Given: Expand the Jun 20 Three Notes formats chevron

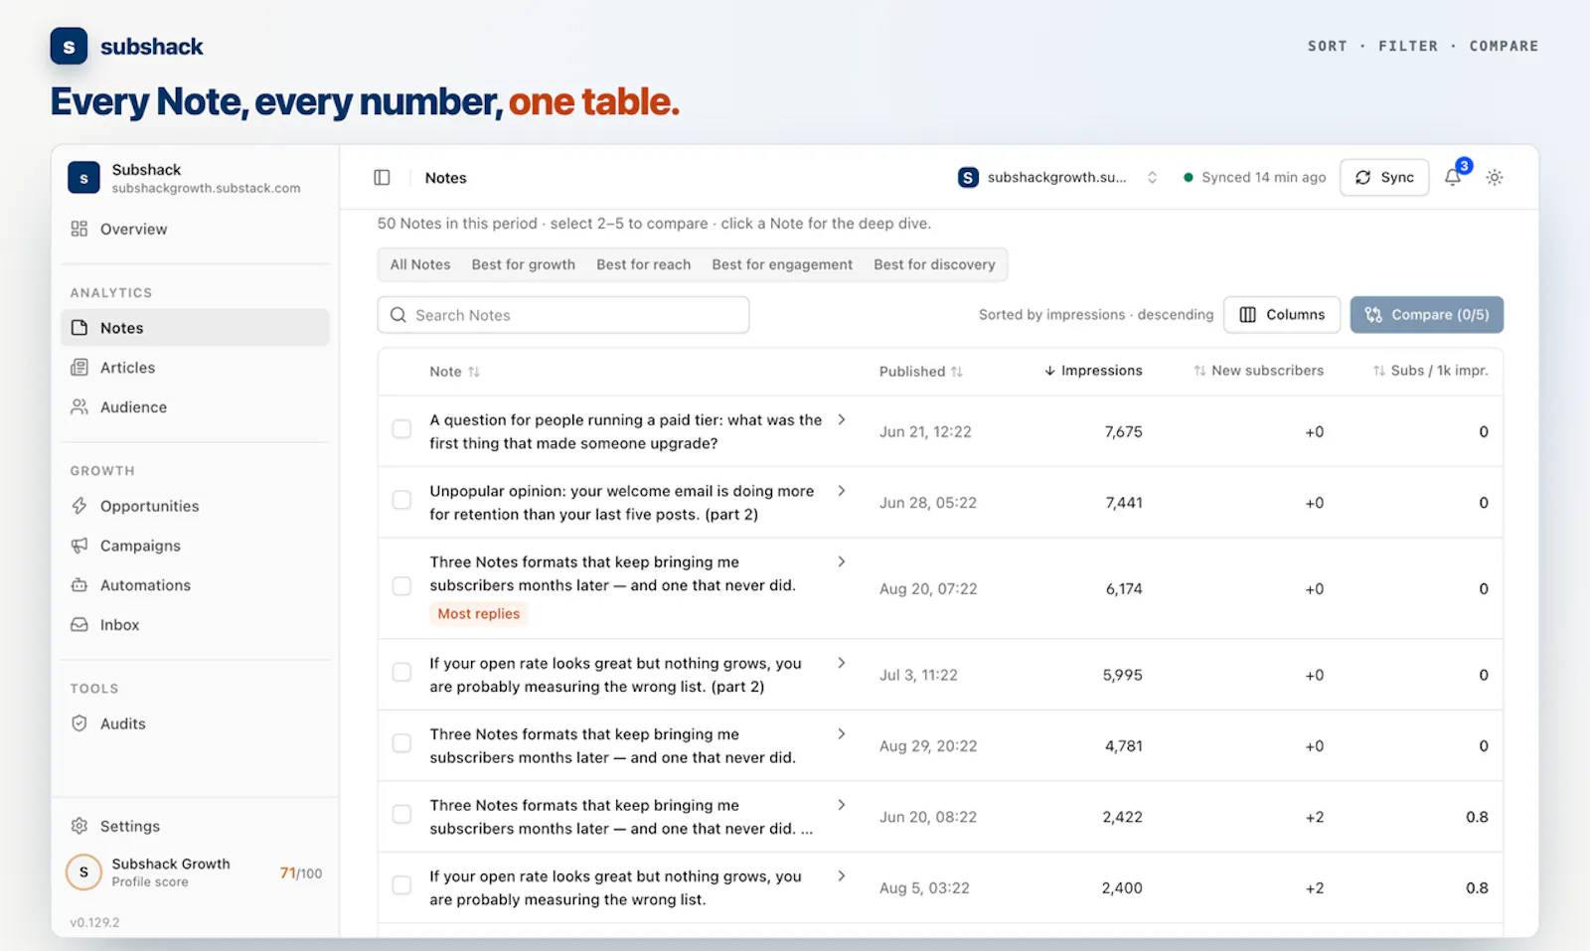Looking at the screenshot, I should (x=842, y=805).
